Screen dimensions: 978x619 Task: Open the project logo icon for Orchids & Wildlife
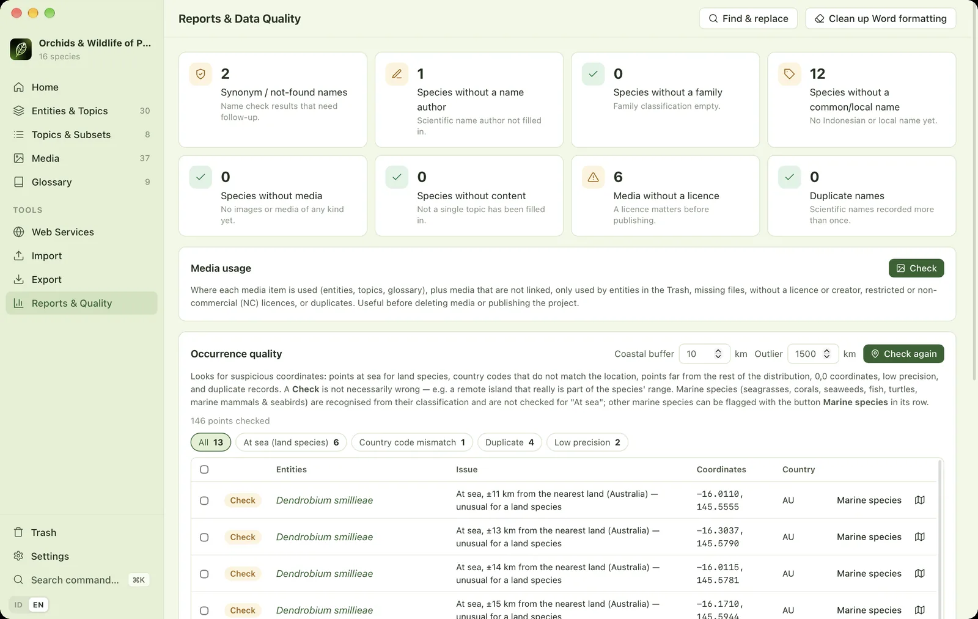pyautogui.click(x=21, y=49)
